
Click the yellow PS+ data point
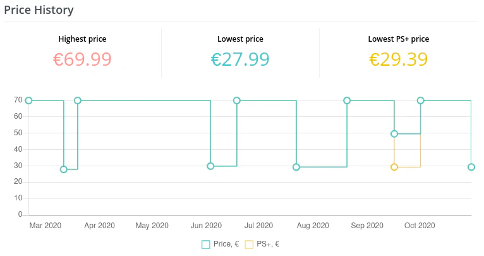394,167
